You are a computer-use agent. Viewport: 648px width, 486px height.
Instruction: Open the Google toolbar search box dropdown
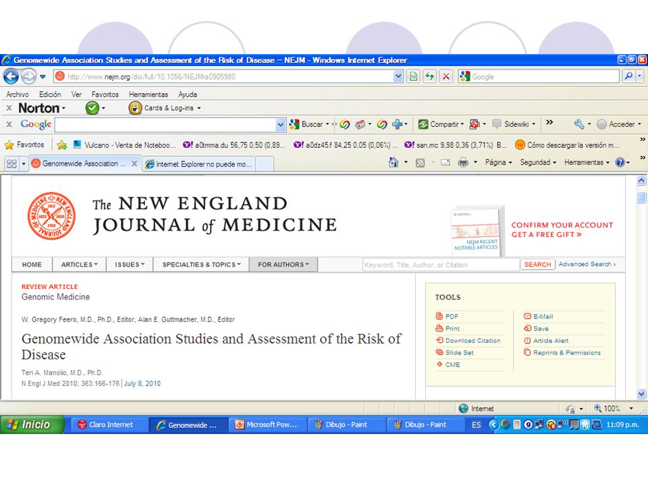(280, 124)
